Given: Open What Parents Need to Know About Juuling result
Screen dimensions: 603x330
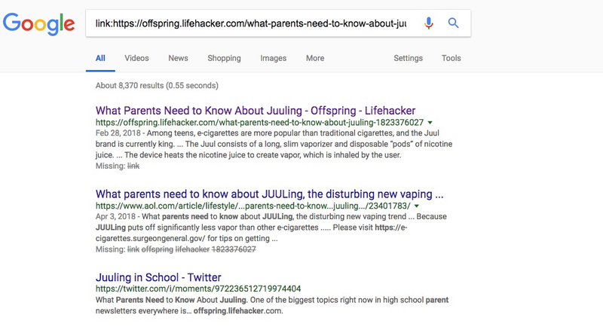Looking at the screenshot, I should [x=256, y=111].
